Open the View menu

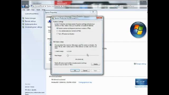tap(33, 10)
